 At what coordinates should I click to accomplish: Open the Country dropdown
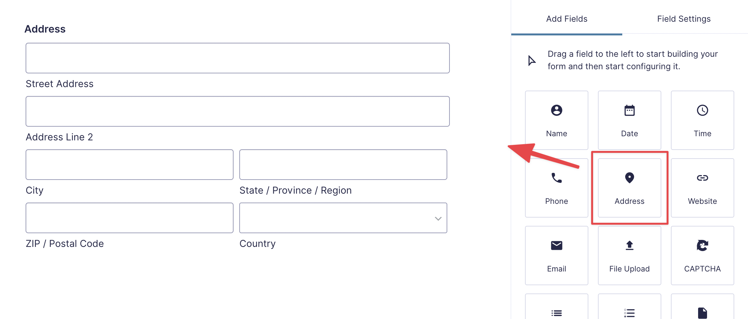click(343, 218)
